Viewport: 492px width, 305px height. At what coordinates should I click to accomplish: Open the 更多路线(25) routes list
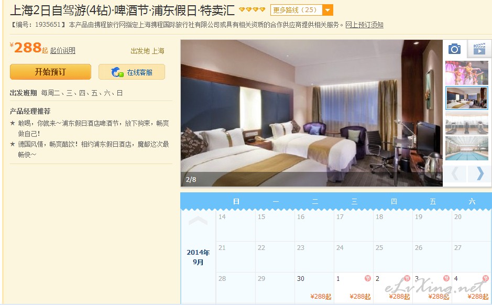[296, 10]
